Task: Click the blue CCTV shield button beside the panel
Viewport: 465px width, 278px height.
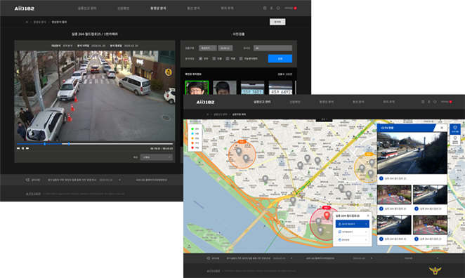Action: (455, 129)
